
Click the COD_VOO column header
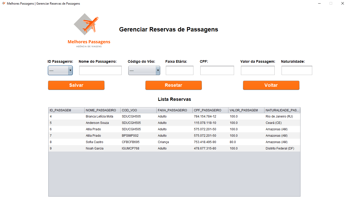tap(138, 110)
